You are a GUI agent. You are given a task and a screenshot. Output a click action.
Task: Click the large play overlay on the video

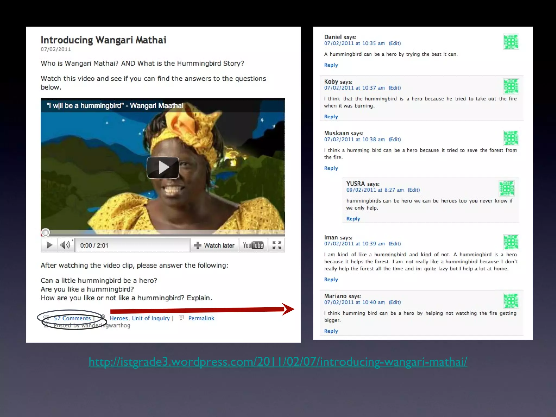163,168
